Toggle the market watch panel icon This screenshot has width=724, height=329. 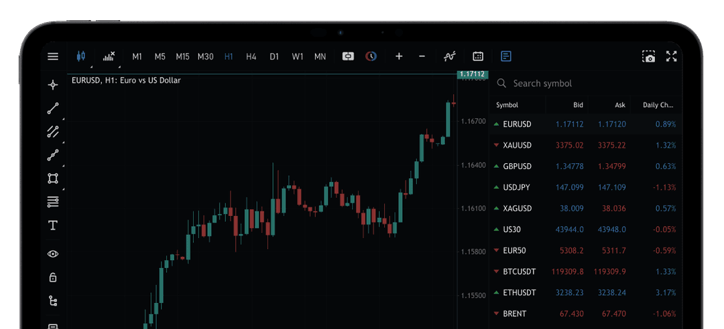(x=506, y=57)
